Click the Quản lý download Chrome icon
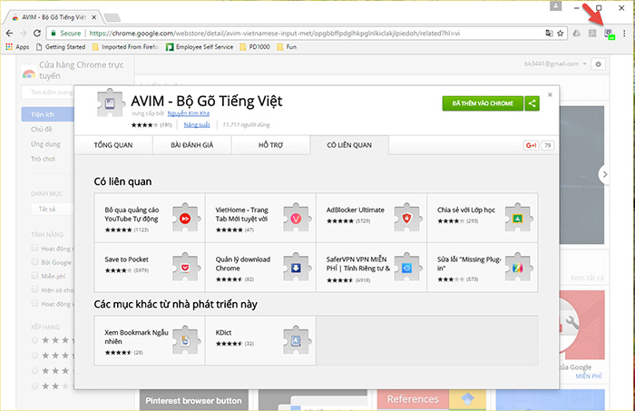Image resolution: width=635 pixels, height=411 pixels. (296, 268)
